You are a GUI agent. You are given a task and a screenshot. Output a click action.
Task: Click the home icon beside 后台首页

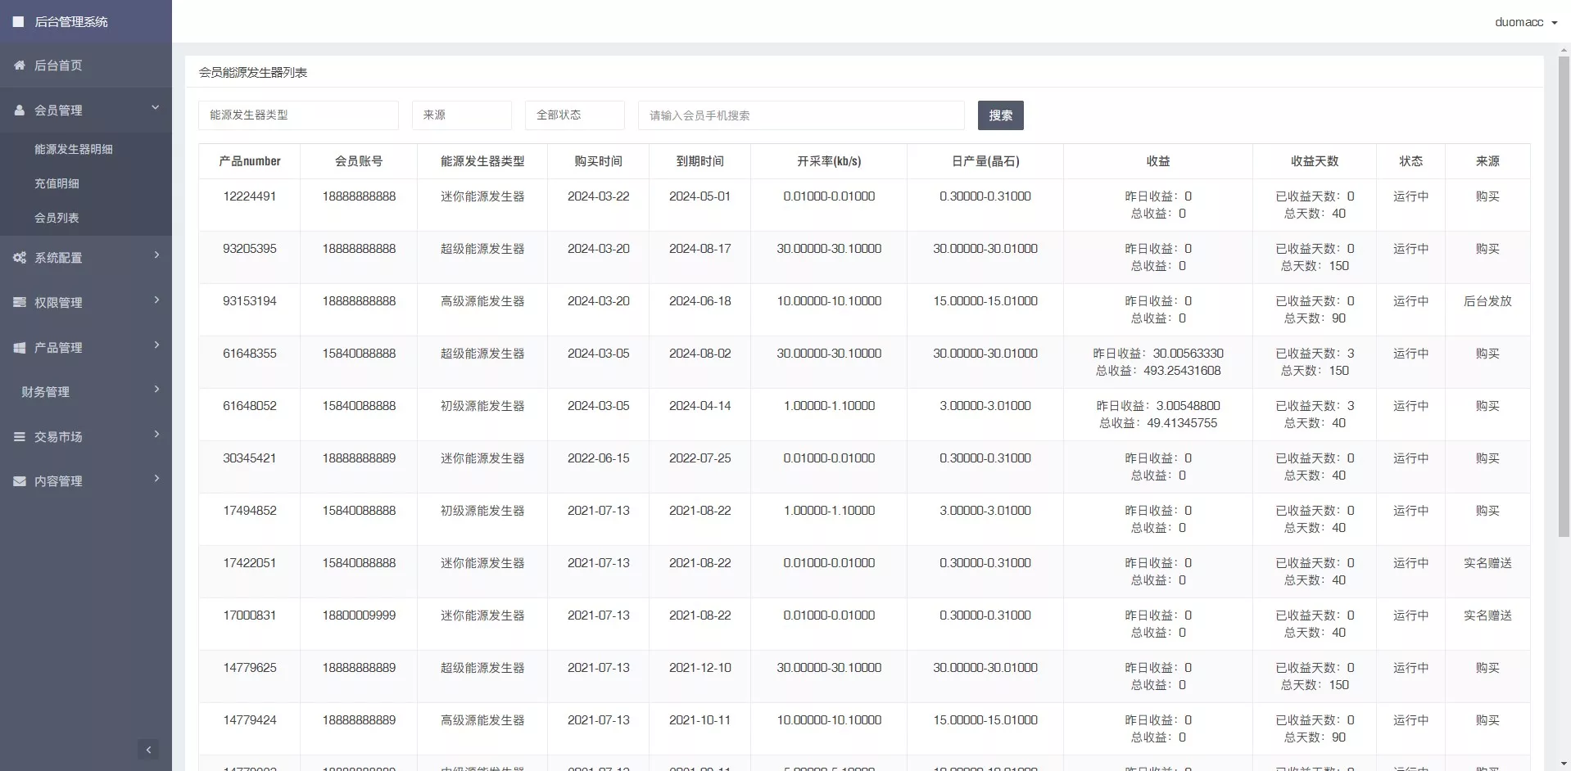20,65
